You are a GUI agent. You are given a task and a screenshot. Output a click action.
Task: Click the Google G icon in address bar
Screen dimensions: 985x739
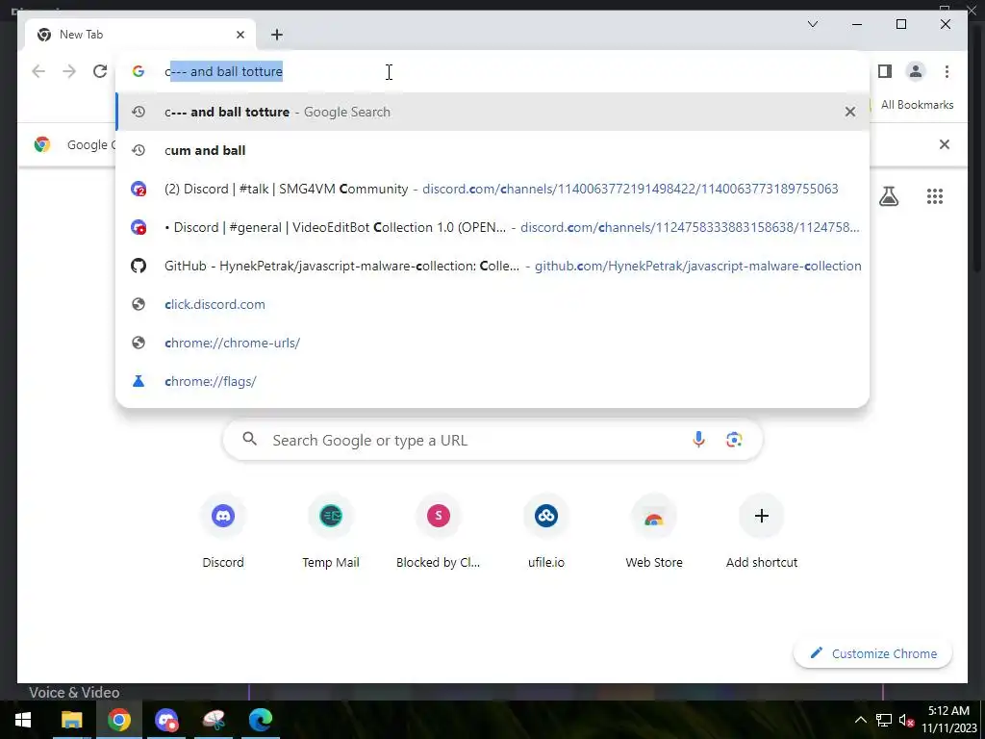click(139, 71)
